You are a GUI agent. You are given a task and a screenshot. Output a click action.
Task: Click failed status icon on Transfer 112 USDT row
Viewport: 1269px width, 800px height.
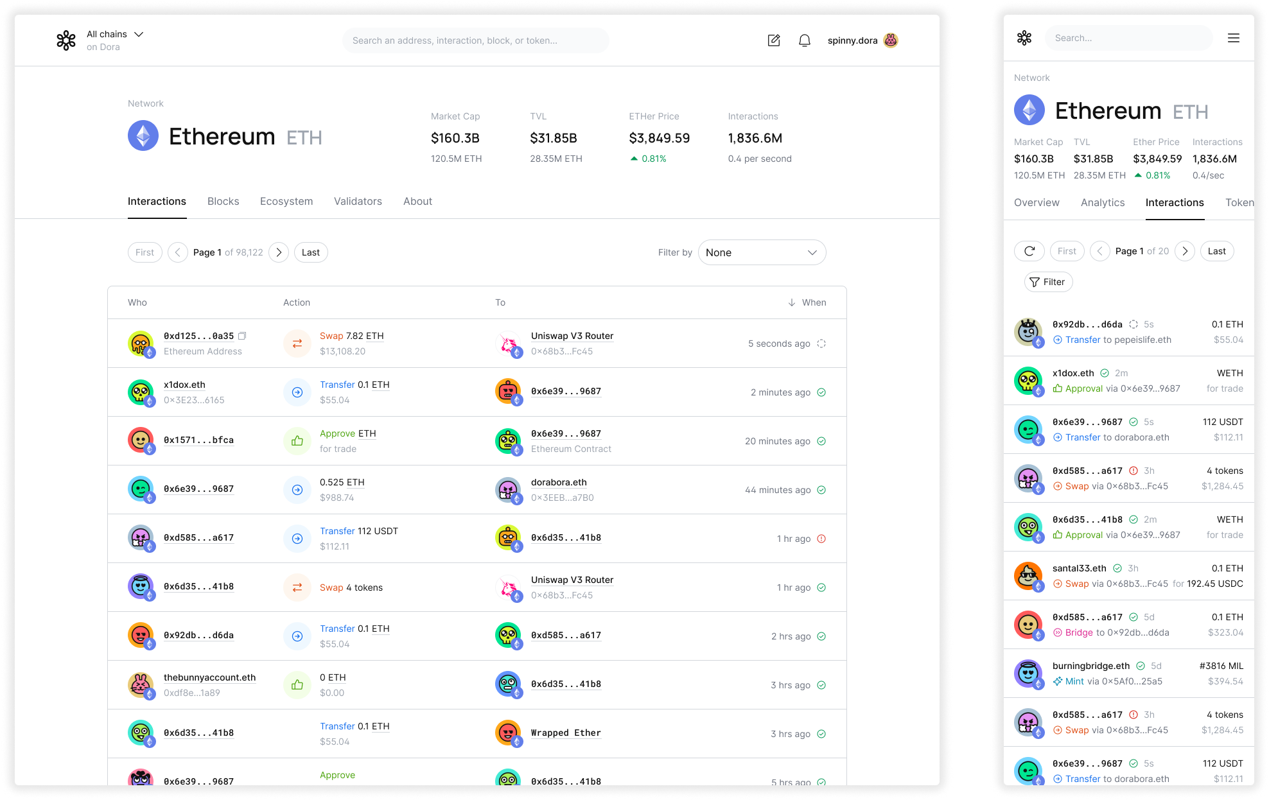tap(821, 539)
